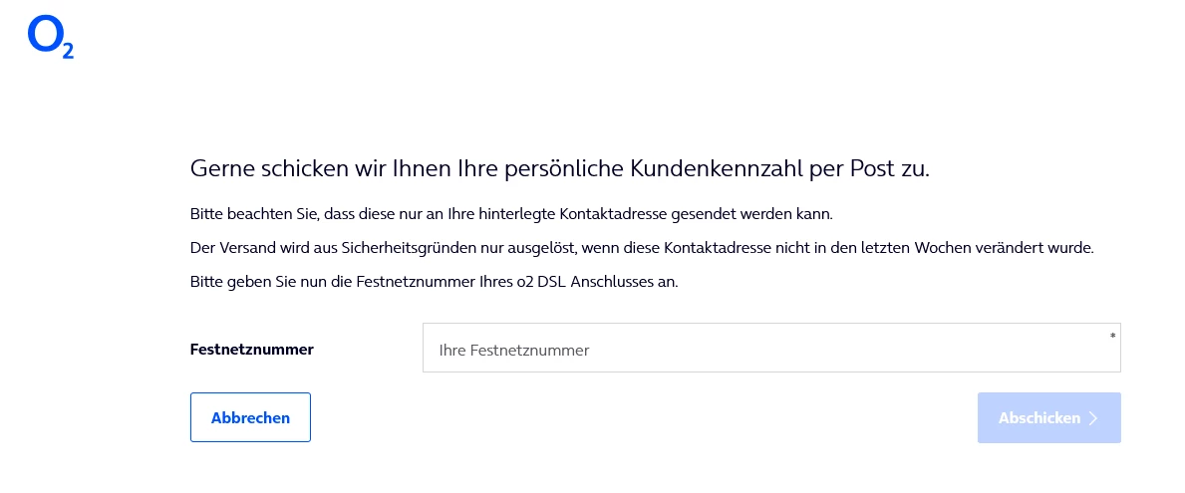Click the required-field asterisk marker
The height and width of the screenshot is (493, 1185).
pyautogui.click(x=1112, y=335)
